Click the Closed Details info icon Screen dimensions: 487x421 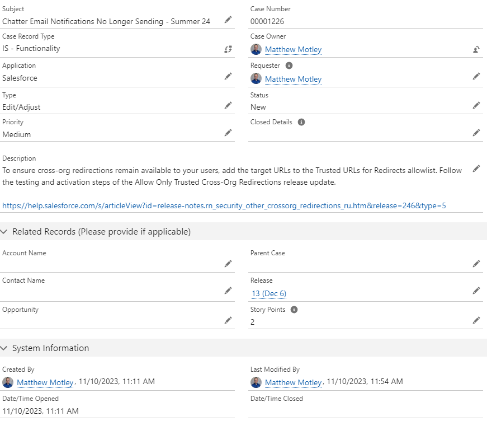pos(301,122)
